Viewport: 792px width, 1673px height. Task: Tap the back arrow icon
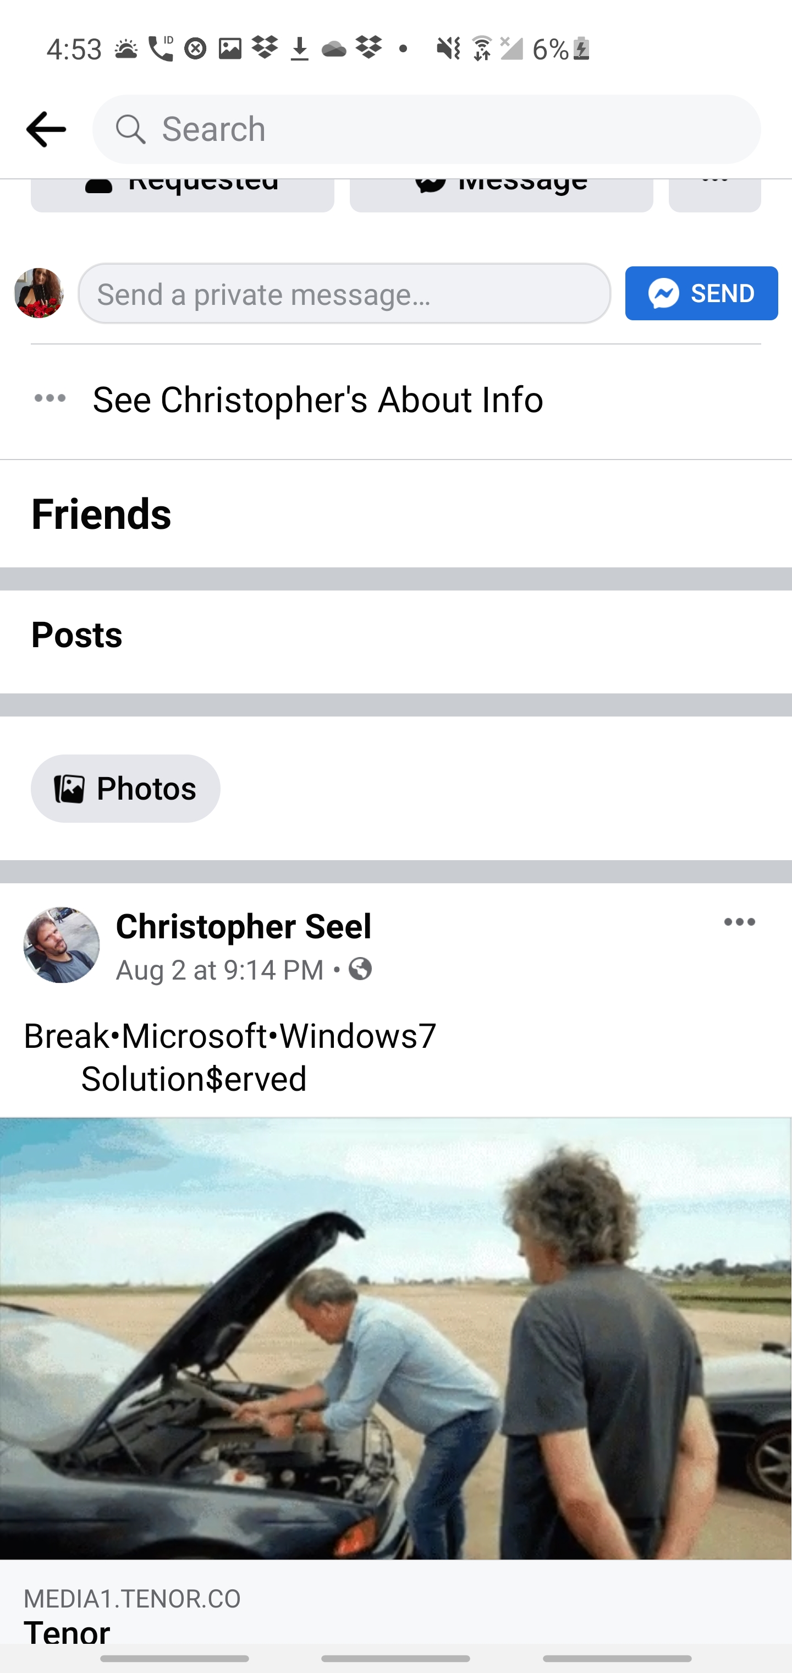click(x=46, y=129)
